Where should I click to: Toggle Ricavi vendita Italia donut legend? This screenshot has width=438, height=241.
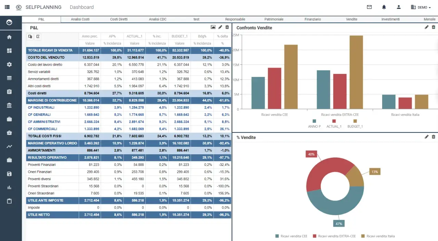[378, 236]
